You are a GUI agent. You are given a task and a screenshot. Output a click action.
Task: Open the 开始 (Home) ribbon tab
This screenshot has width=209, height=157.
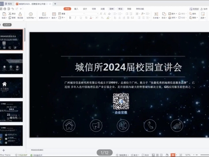click(67, 9)
